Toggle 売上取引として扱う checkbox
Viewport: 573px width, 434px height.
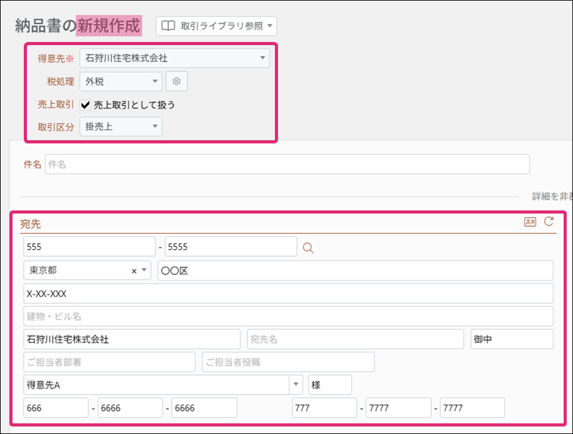[86, 105]
